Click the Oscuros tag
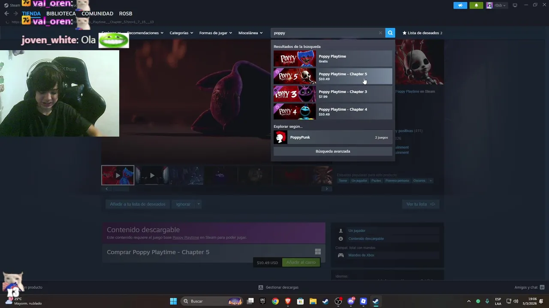 click(419, 181)
